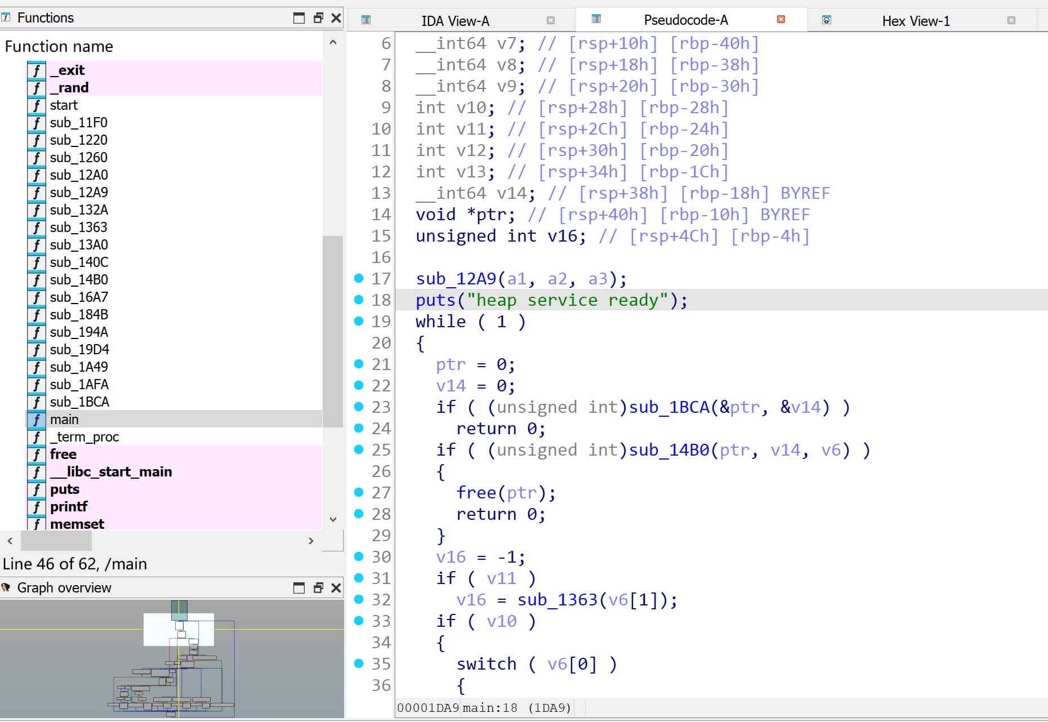This screenshot has height=722, width=1048.
Task: Click the Functions horizontal scrollbar thumb
Action: pyautogui.click(x=56, y=541)
